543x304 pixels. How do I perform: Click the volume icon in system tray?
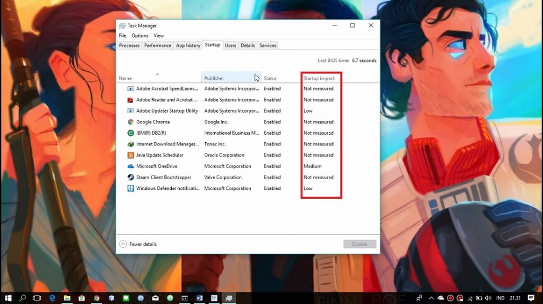click(x=487, y=298)
